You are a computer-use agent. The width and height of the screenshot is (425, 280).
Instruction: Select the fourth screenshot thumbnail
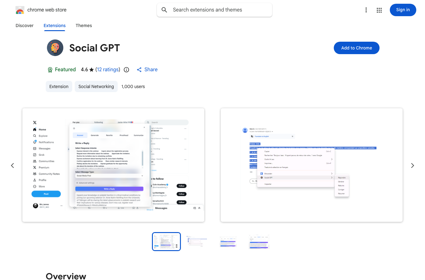click(259, 241)
